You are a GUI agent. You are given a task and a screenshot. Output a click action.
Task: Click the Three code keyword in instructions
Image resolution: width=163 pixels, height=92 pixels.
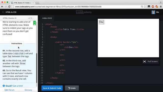[x=23, y=63]
